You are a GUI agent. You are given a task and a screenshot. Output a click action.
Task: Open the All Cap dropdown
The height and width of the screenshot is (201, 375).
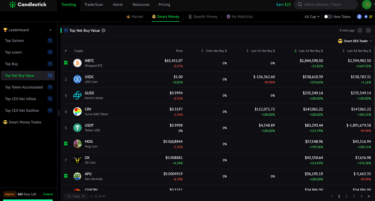point(312,17)
